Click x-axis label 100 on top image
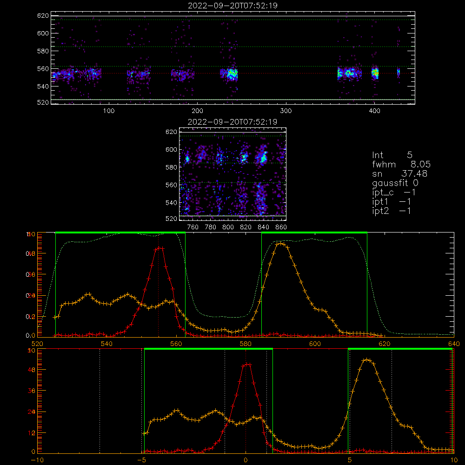This screenshot has width=465, height=465. tap(109, 111)
